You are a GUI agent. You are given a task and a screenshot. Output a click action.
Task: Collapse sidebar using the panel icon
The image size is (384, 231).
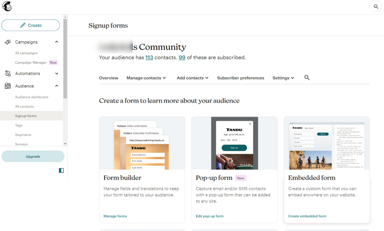61,170
